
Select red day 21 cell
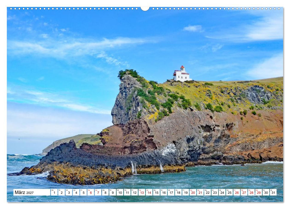click(x=200, y=192)
